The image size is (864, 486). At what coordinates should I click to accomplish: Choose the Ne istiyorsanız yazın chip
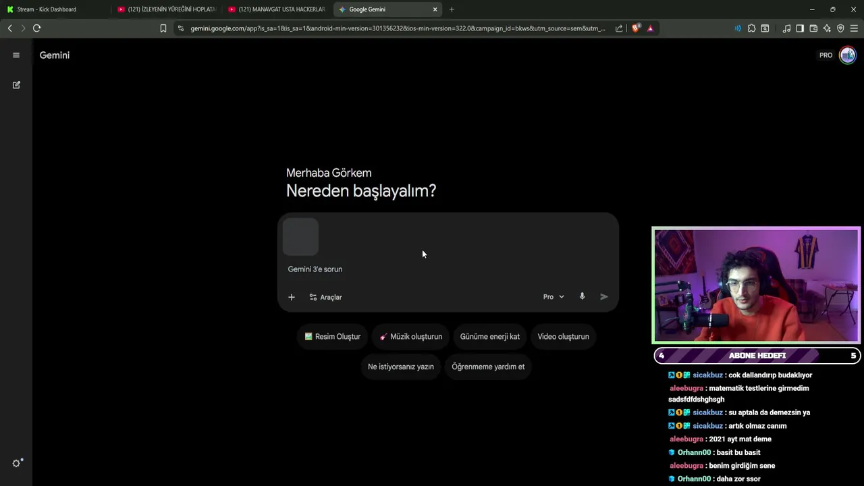401,367
